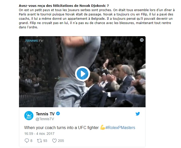Open the video info icon

142,40
